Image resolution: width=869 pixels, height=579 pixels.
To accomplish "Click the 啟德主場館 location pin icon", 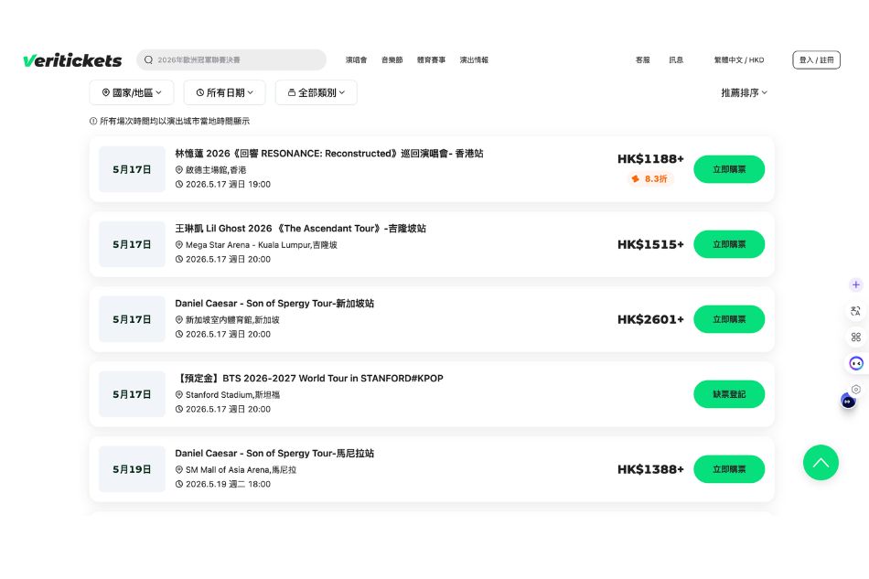I will pos(179,169).
